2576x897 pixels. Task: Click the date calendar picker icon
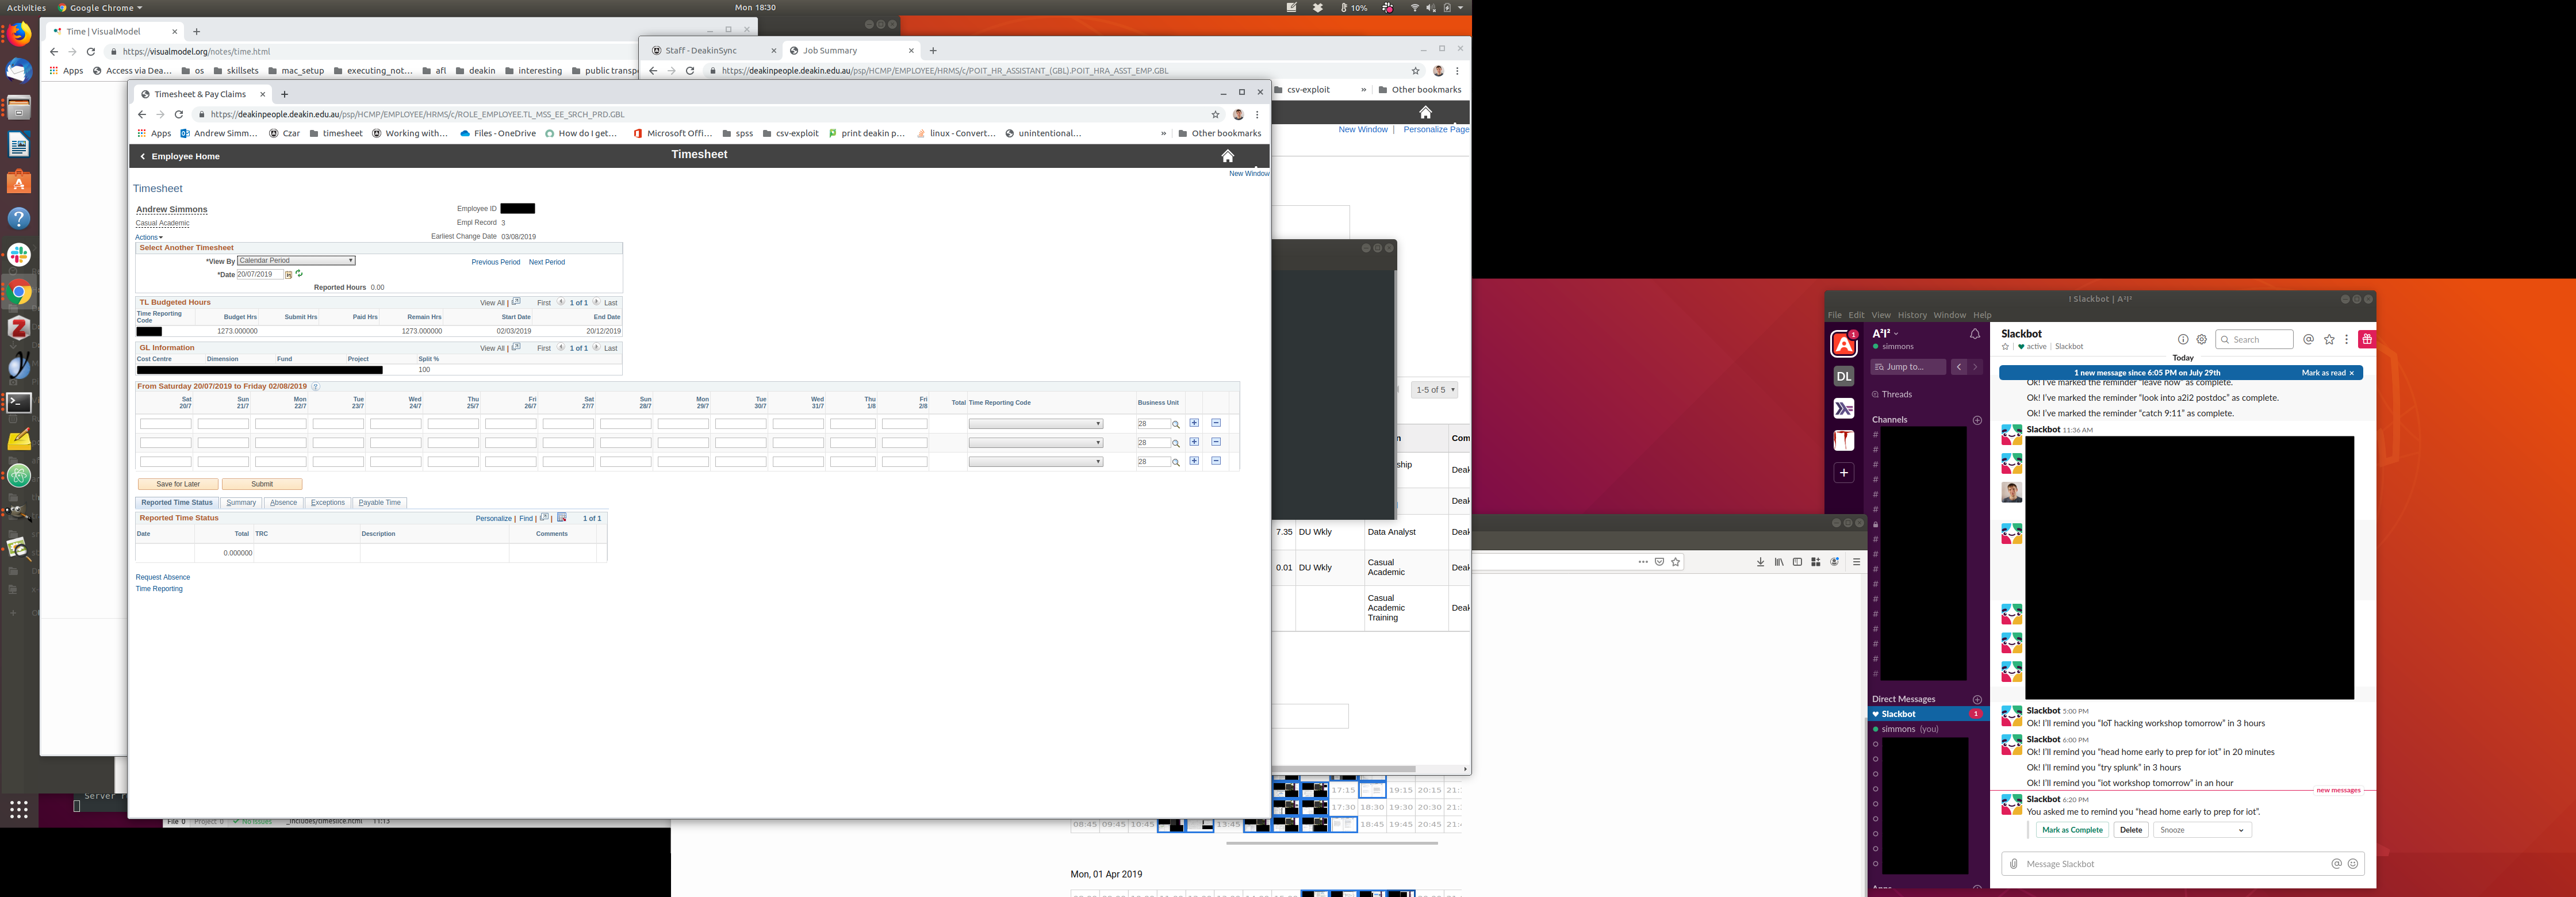tap(289, 274)
